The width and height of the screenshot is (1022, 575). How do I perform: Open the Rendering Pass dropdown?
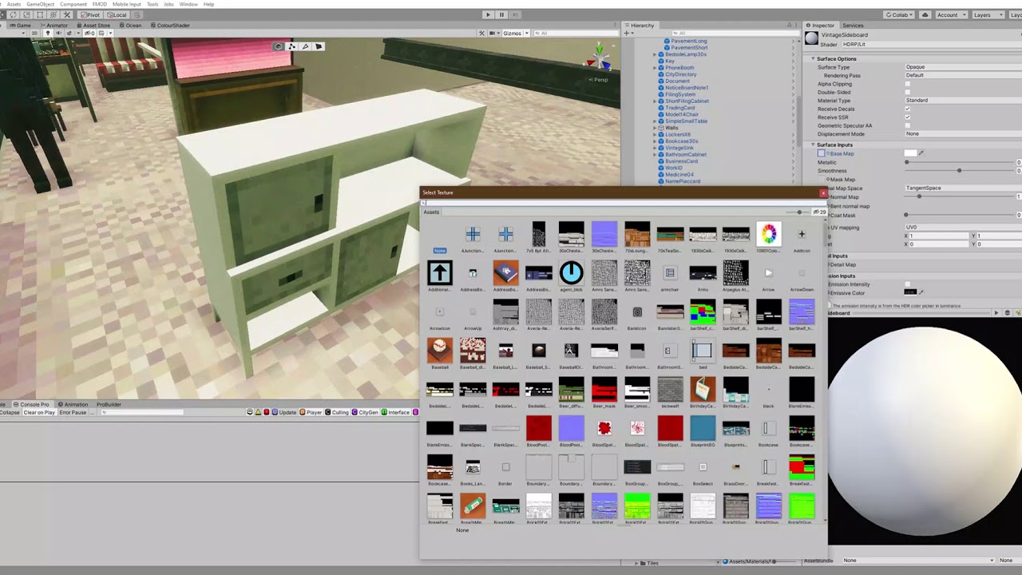coord(962,75)
